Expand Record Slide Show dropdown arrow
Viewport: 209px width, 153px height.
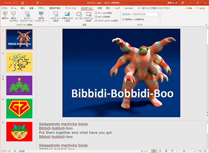92,21
